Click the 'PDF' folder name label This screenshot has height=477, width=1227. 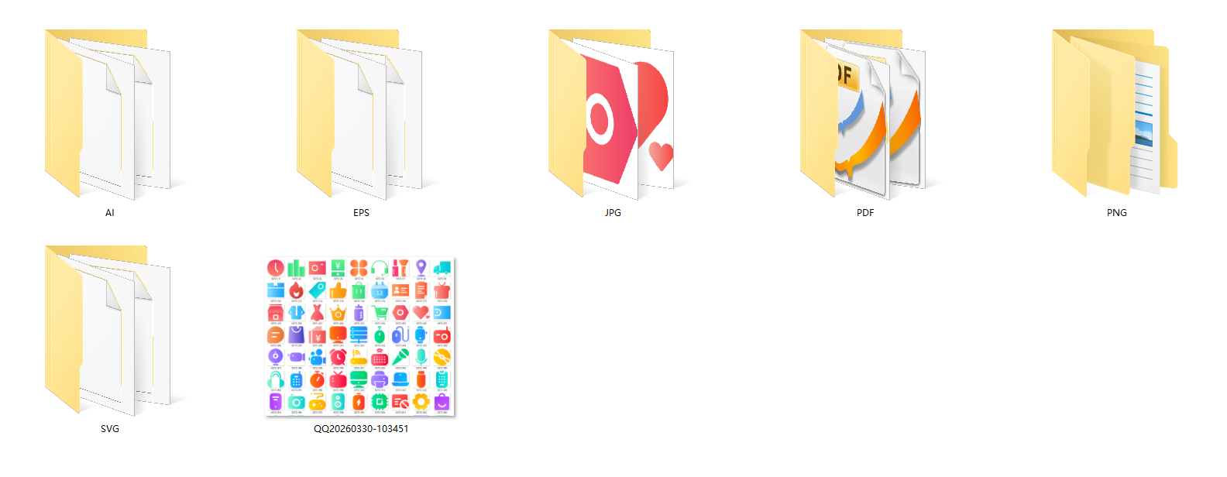click(865, 213)
